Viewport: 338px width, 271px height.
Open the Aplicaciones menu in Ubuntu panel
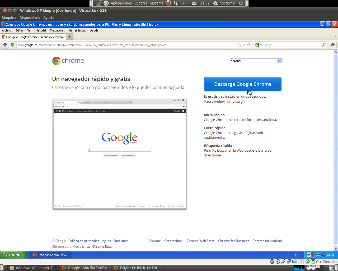point(121,3)
